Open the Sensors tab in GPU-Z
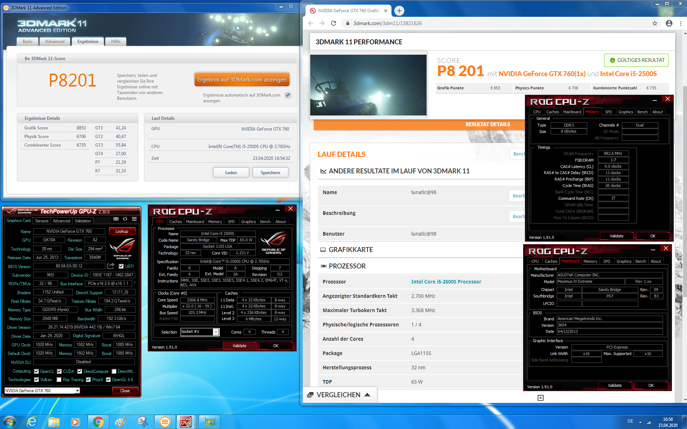 click(42, 221)
